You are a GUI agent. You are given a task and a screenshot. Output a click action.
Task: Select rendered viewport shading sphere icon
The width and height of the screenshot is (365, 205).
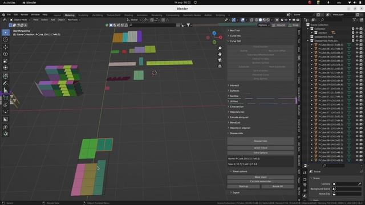coord(268,20)
